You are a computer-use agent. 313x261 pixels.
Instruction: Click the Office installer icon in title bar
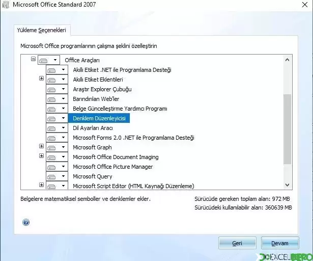pyautogui.click(x=6, y=5)
